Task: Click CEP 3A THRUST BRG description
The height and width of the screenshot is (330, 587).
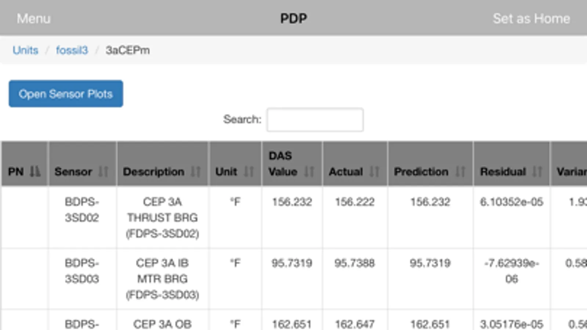Action: tap(162, 217)
